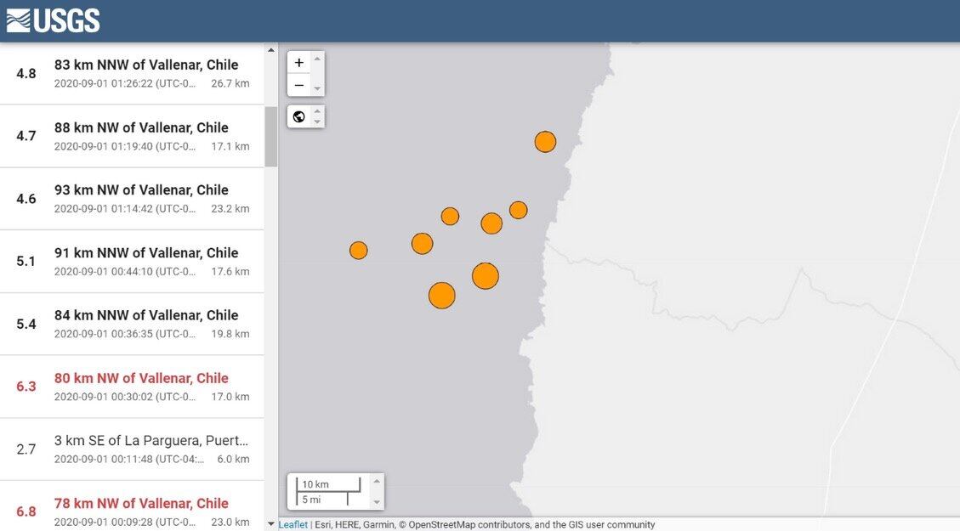Open the USGS home logo

[54, 20]
